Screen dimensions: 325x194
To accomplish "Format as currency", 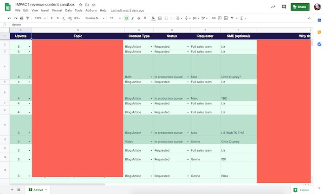I will point(52,18).
